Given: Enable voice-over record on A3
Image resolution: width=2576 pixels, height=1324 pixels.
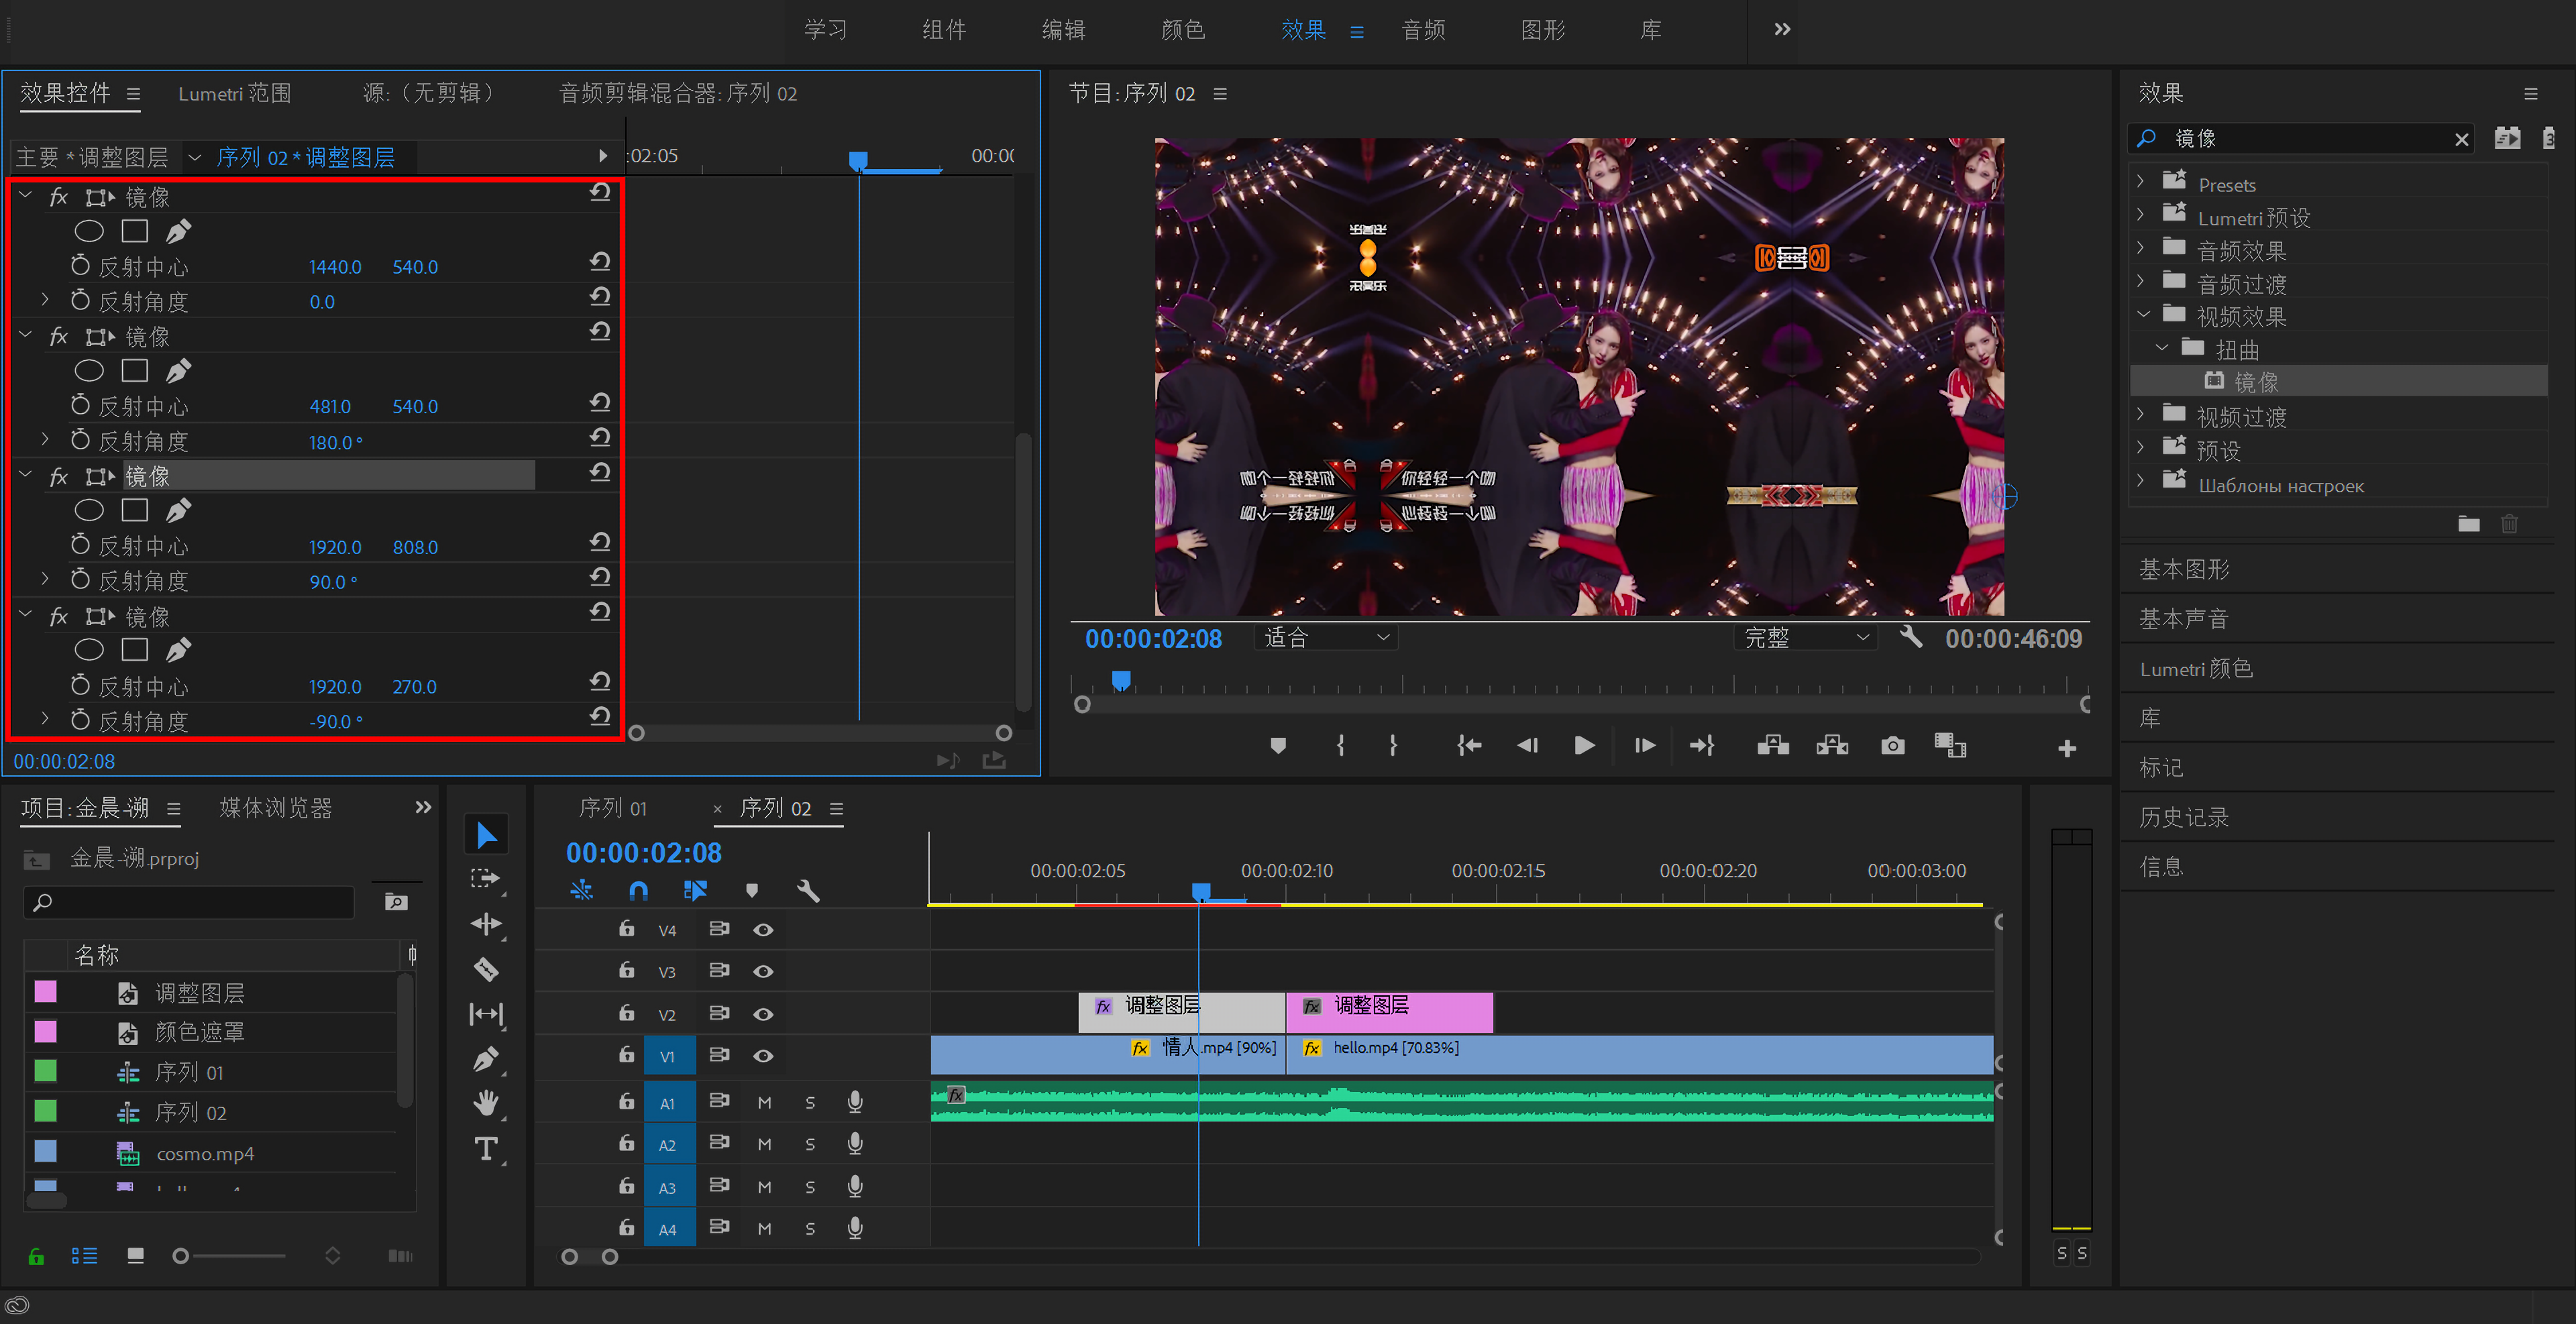Looking at the screenshot, I should (855, 1186).
